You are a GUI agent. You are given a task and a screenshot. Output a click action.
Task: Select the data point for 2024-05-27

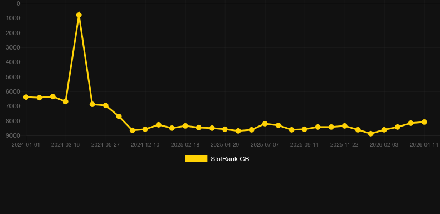[x=105, y=105]
